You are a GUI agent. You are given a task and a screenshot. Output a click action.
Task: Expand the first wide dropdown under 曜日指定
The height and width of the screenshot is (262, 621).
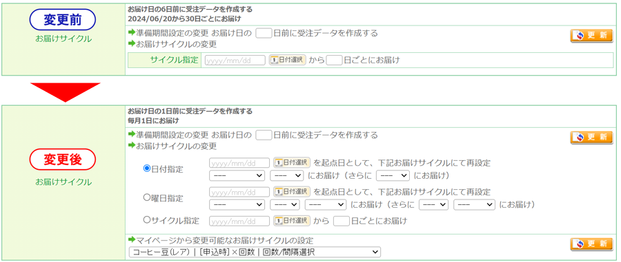(x=237, y=205)
